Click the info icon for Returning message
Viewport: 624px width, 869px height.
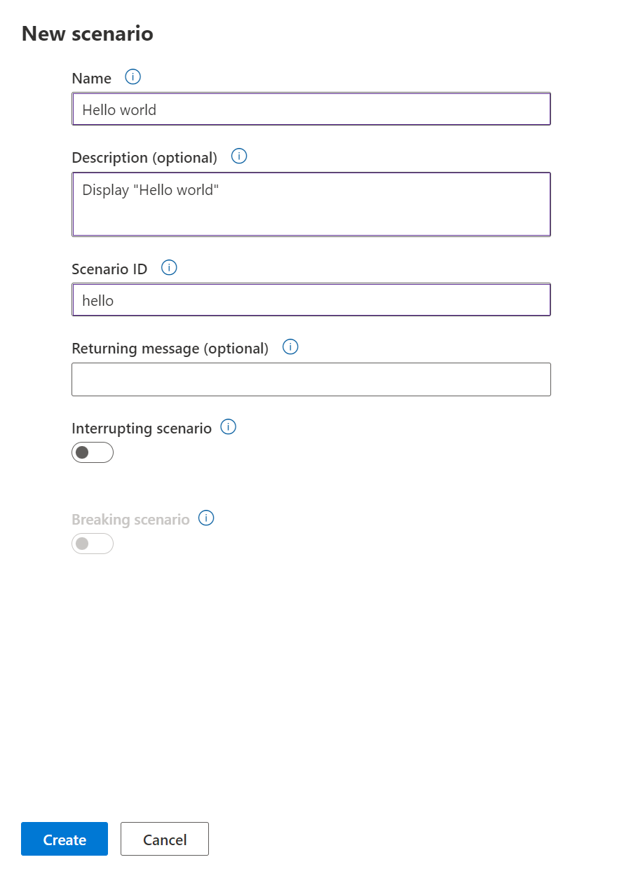point(290,346)
